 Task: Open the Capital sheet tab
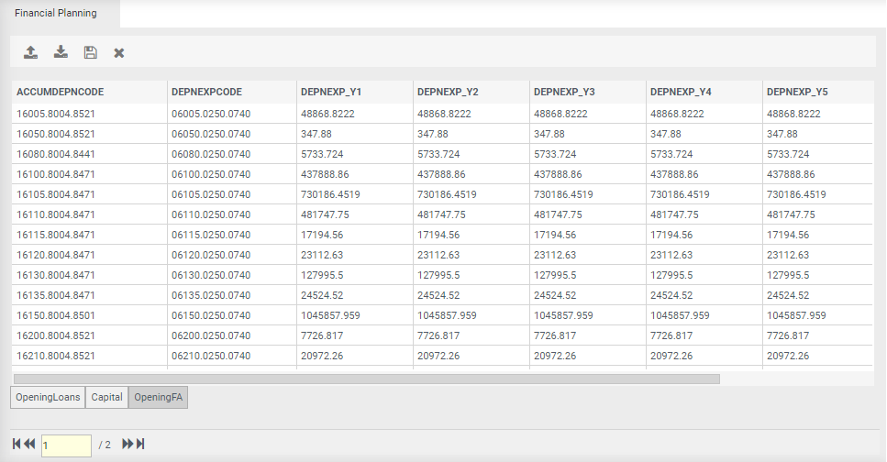pyautogui.click(x=106, y=397)
